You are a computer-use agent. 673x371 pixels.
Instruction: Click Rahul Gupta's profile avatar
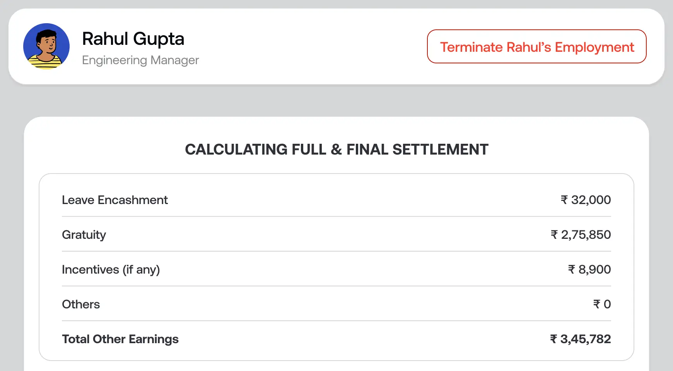[x=46, y=46]
